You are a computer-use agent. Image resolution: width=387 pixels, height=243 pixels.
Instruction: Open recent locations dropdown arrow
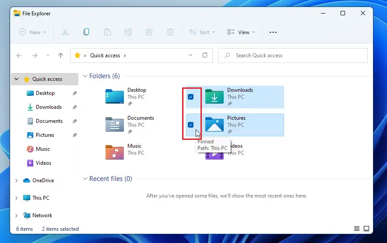[x=48, y=56]
